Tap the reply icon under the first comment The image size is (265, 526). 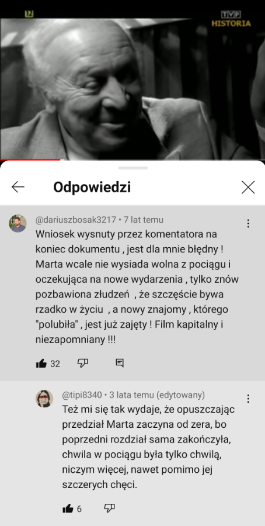[x=120, y=363]
